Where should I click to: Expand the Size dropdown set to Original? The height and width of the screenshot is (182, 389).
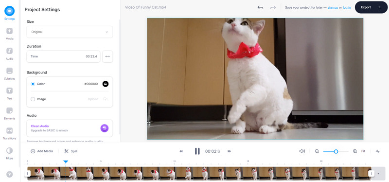point(70,32)
